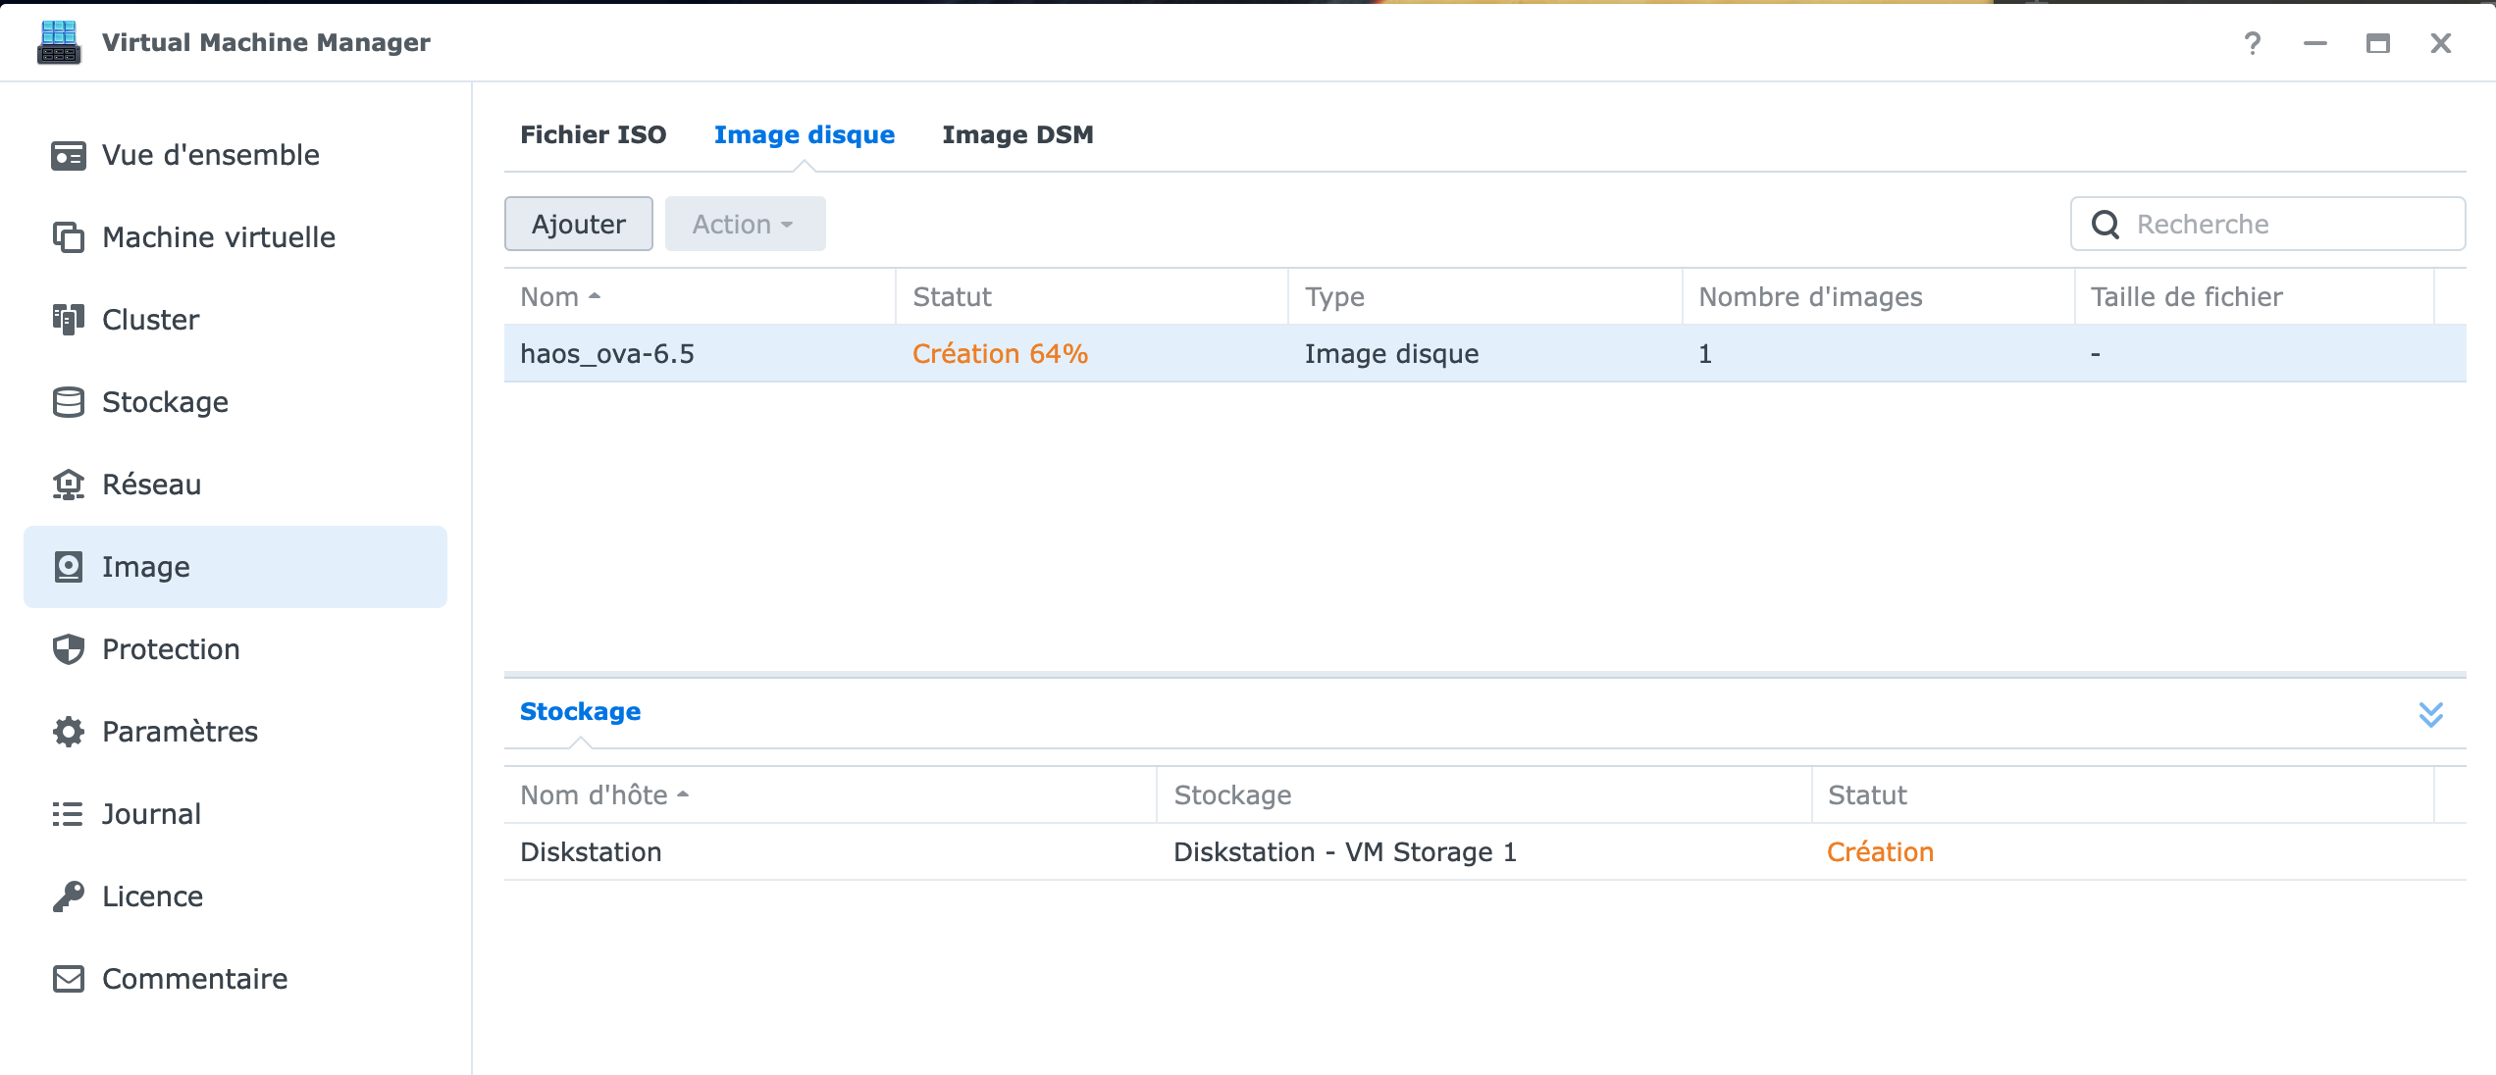Open Paramètres via gear icon

pyautogui.click(x=68, y=732)
